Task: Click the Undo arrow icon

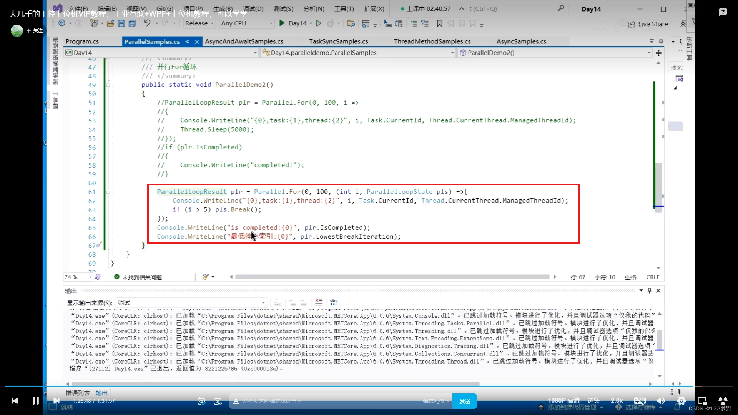Action: [x=147, y=23]
